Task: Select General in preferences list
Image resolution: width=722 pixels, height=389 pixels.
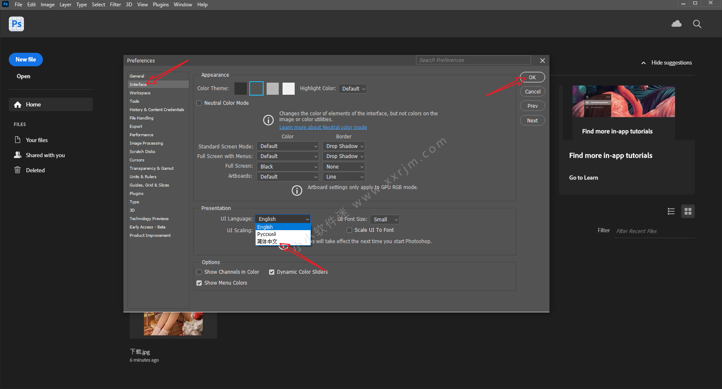Action: [x=158, y=76]
